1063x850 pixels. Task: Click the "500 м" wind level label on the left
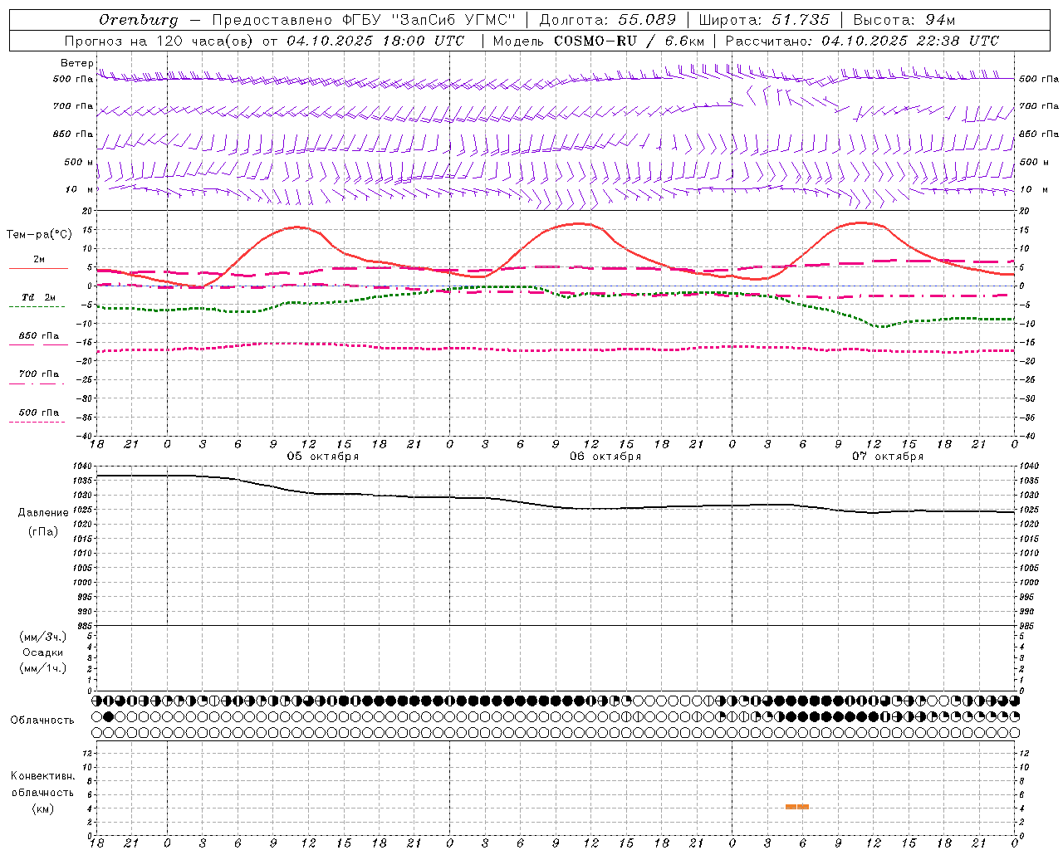(78, 162)
